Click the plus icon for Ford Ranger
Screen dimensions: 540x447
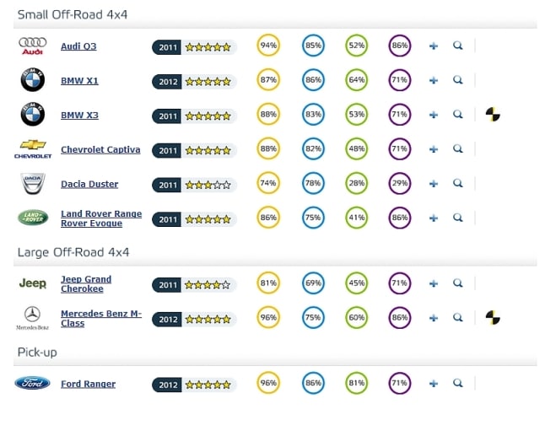pyautogui.click(x=434, y=383)
